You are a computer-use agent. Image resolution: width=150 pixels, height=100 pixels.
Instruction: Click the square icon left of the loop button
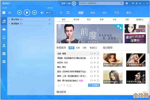point(4,13)
